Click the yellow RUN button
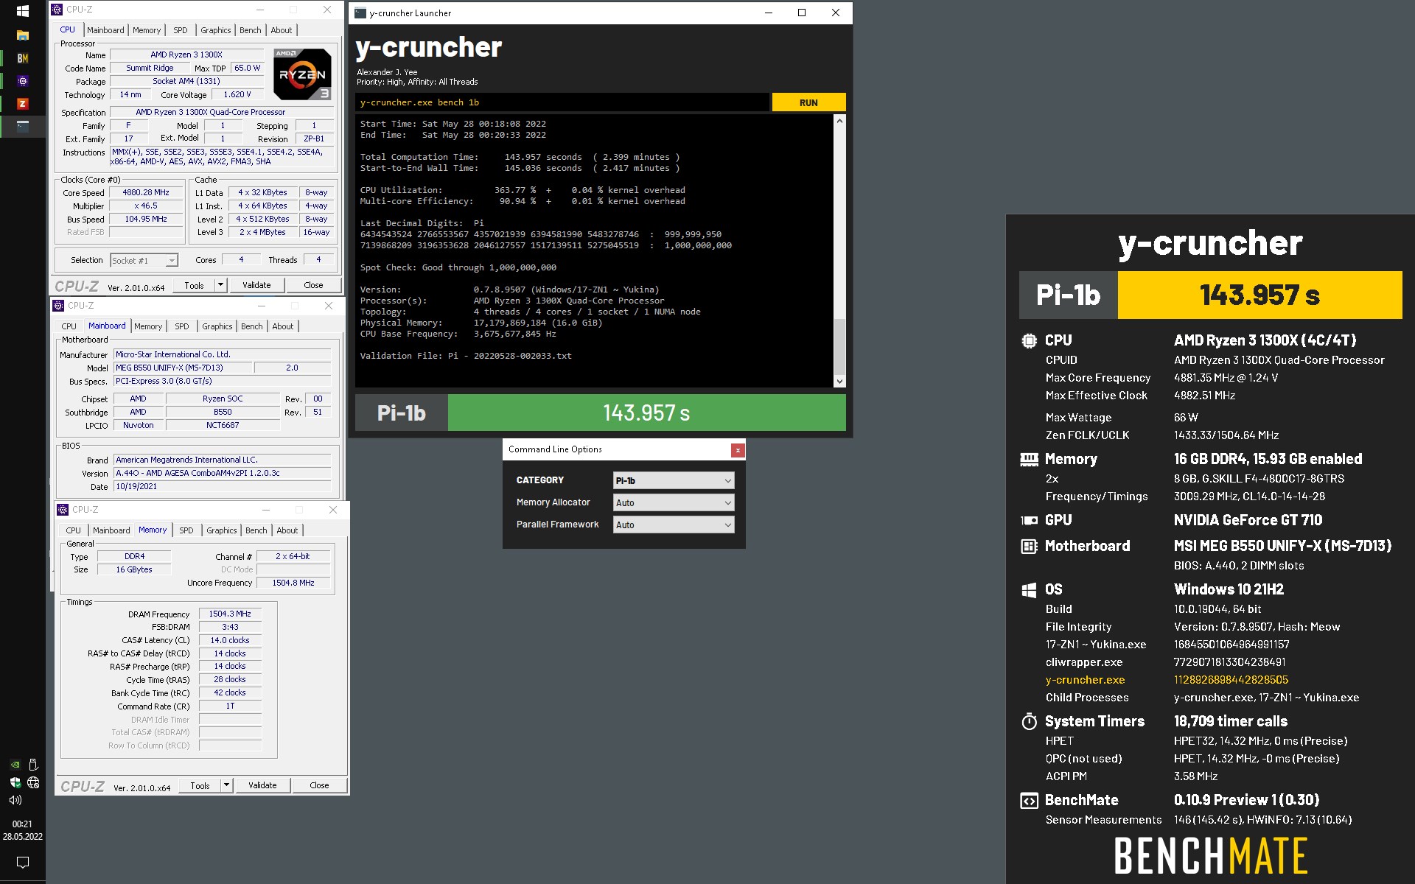The height and width of the screenshot is (884, 1415). pos(808,102)
